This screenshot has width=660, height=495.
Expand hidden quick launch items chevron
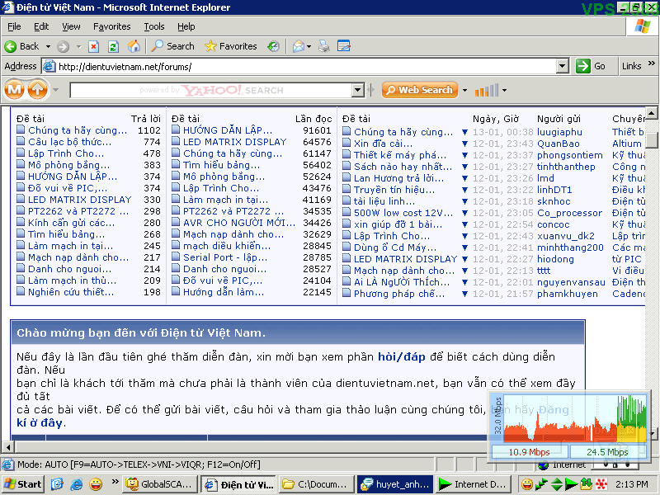click(x=115, y=481)
